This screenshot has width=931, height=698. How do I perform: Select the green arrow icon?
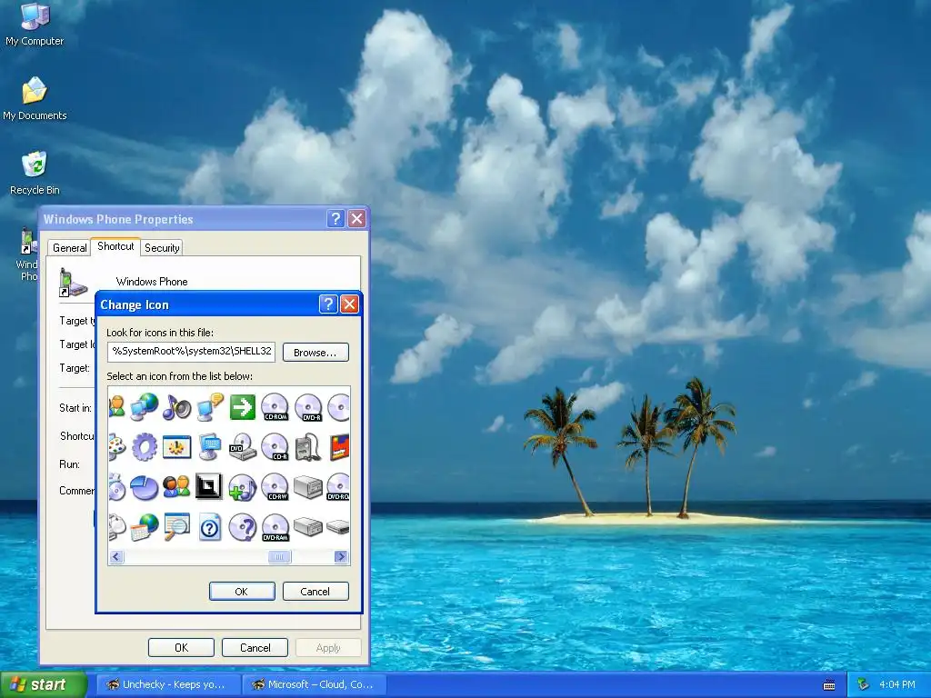coord(242,407)
